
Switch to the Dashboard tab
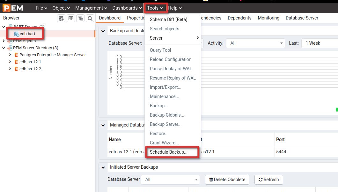(x=110, y=18)
